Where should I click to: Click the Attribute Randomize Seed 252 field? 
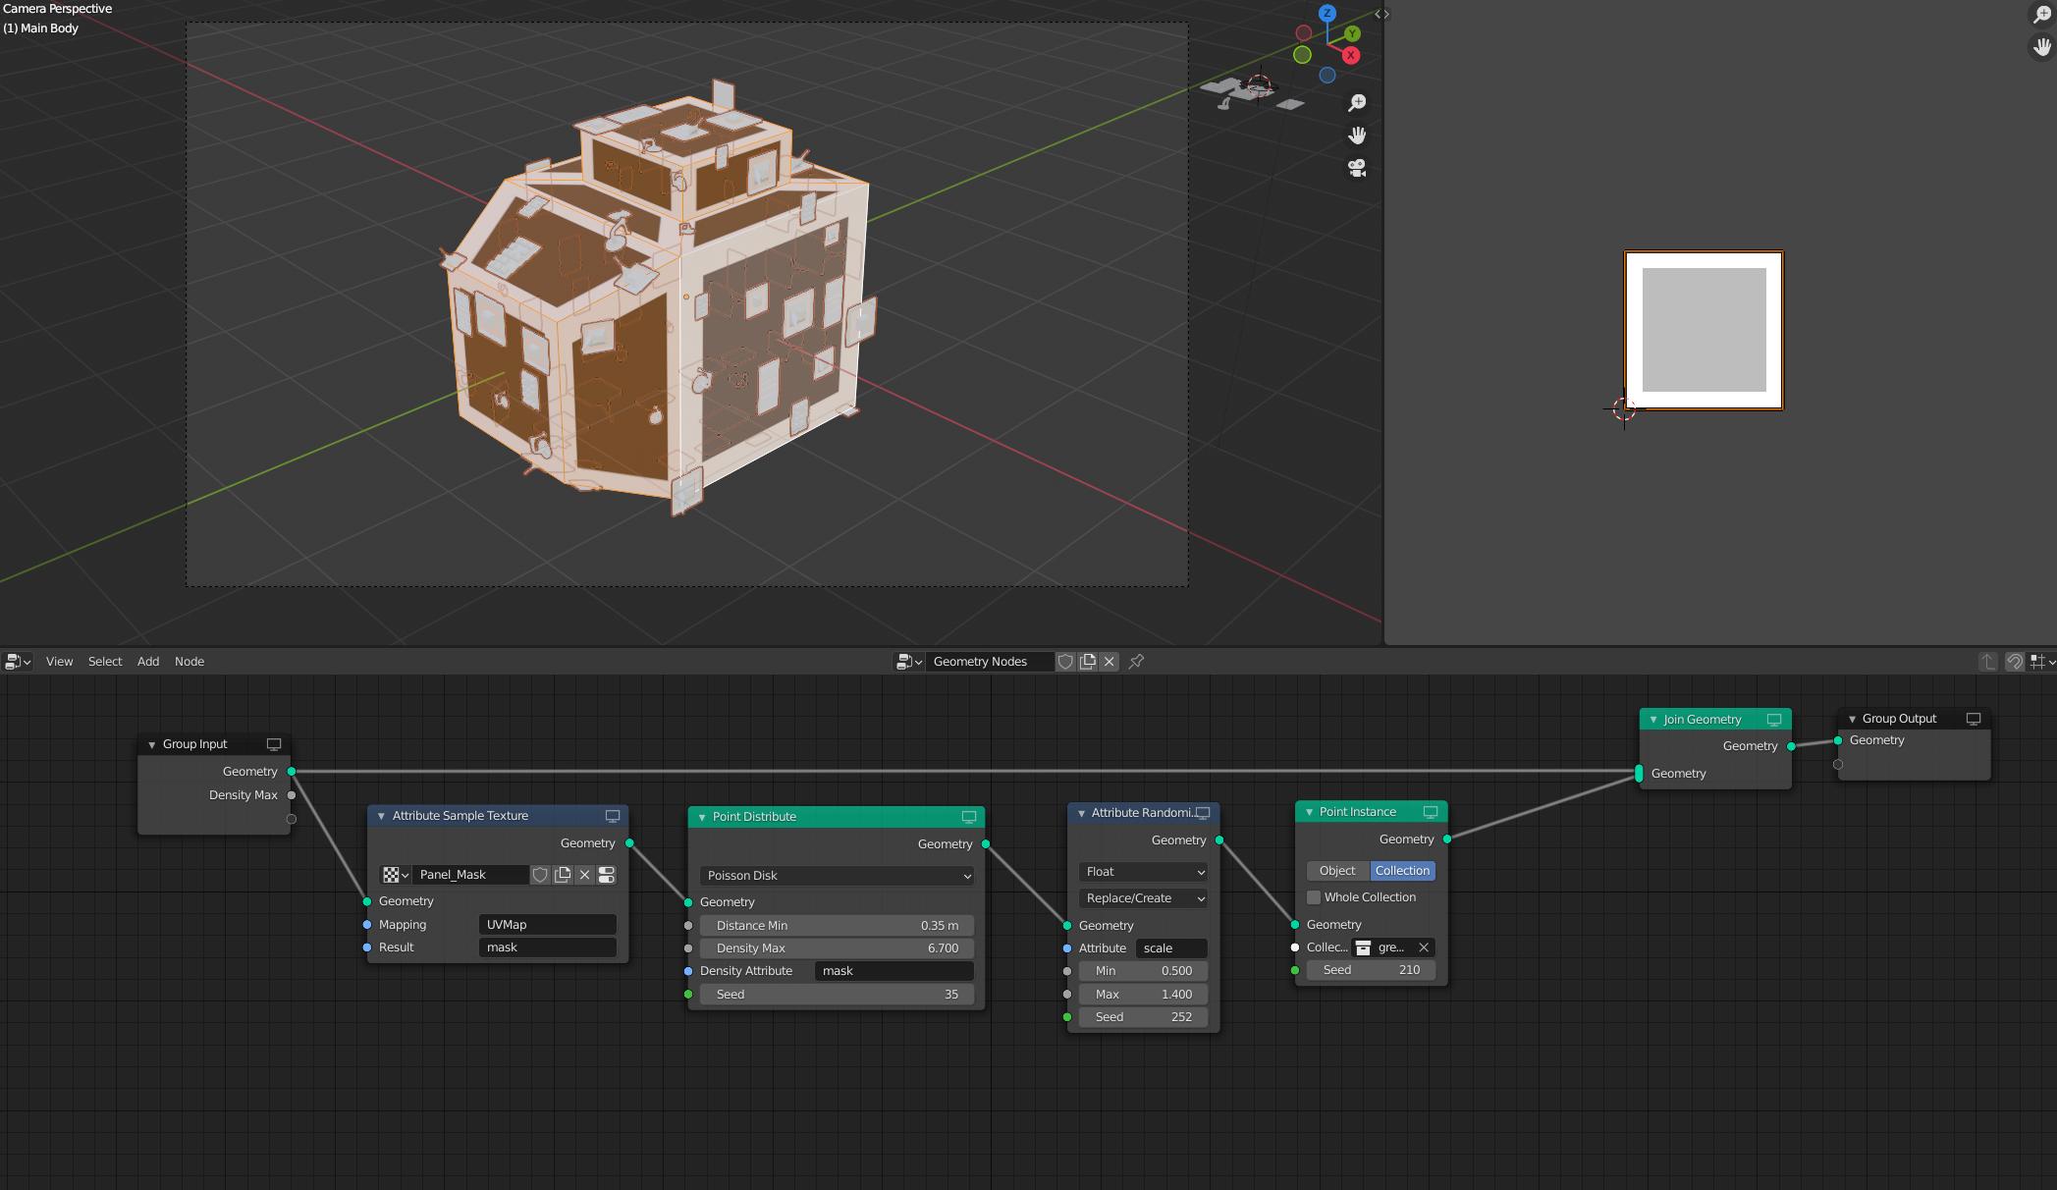point(1143,1017)
